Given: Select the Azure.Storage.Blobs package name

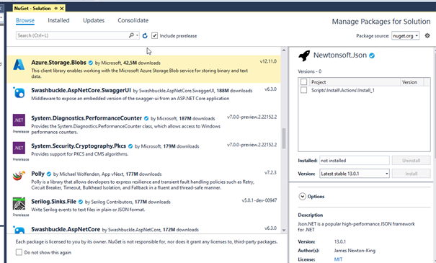Looking at the screenshot, I should 58,63.
